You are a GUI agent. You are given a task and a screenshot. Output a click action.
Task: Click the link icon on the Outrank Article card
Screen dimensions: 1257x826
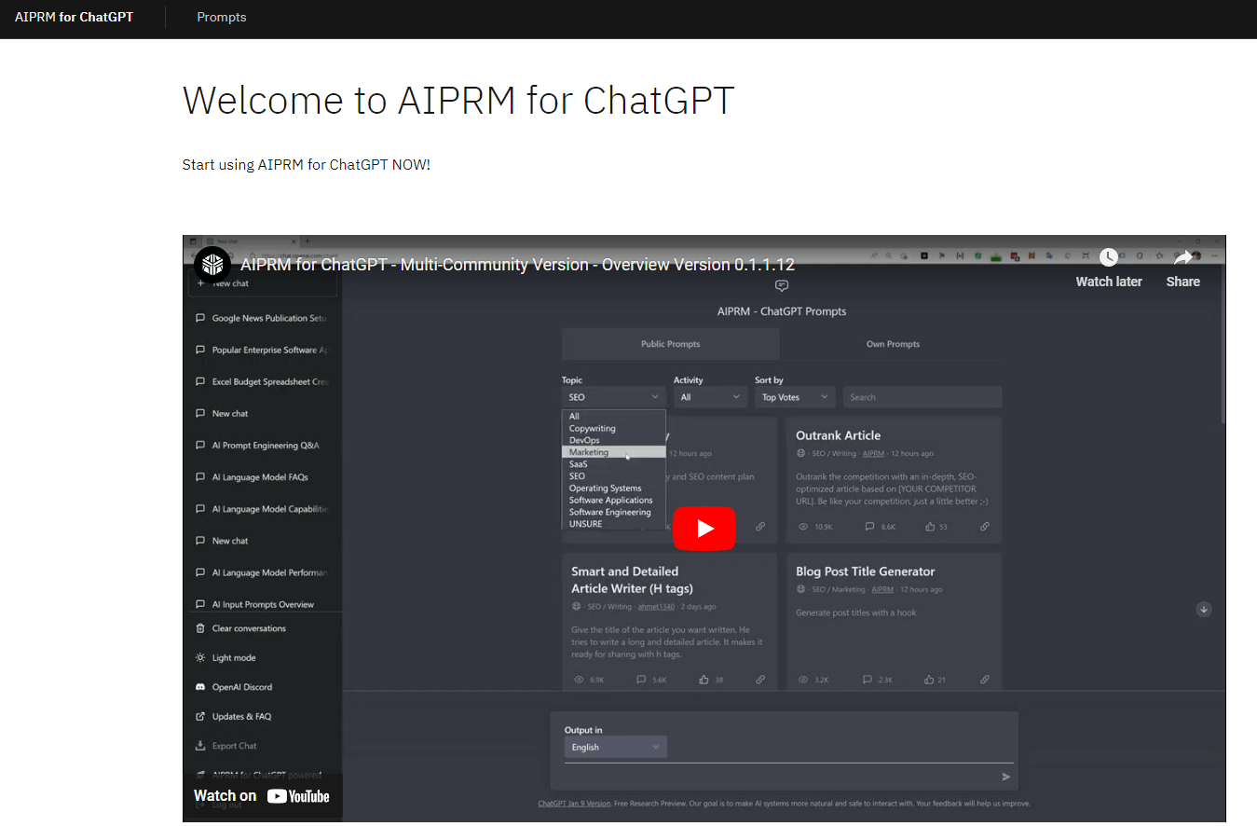[985, 527]
